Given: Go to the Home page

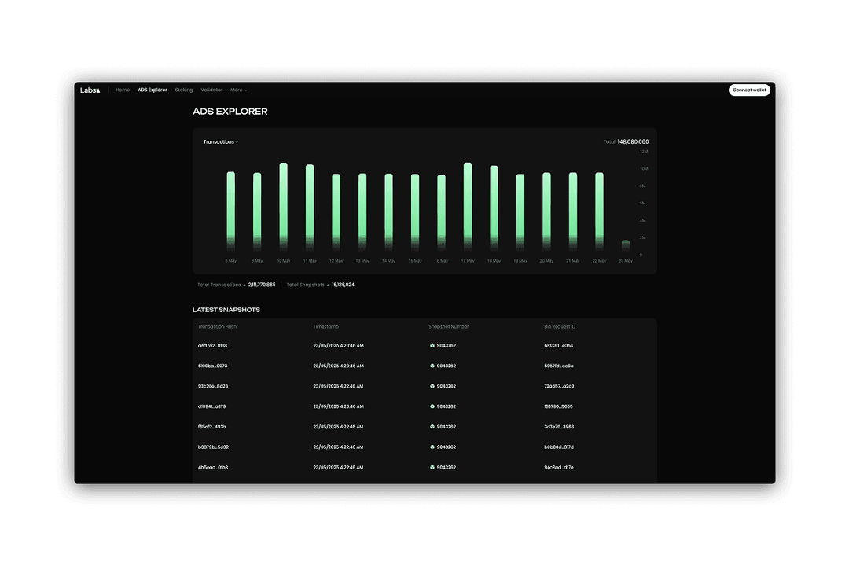Looking at the screenshot, I should point(123,90).
